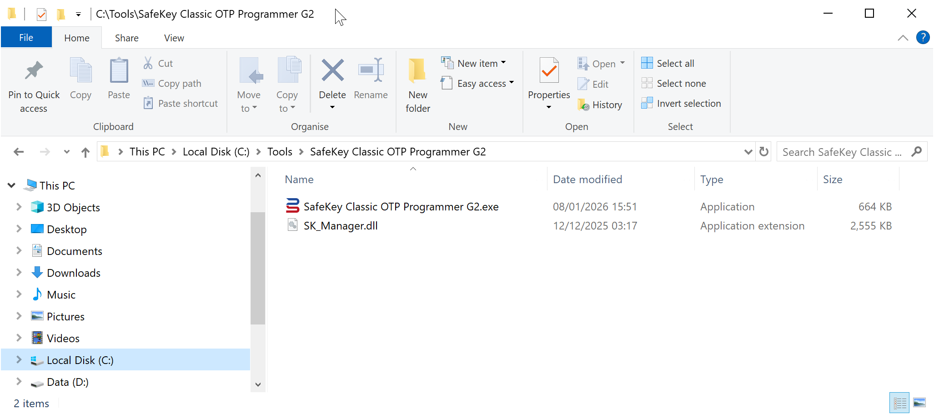Collapse the ribbon with the chevron
This screenshot has width=934, height=414.
(x=903, y=38)
